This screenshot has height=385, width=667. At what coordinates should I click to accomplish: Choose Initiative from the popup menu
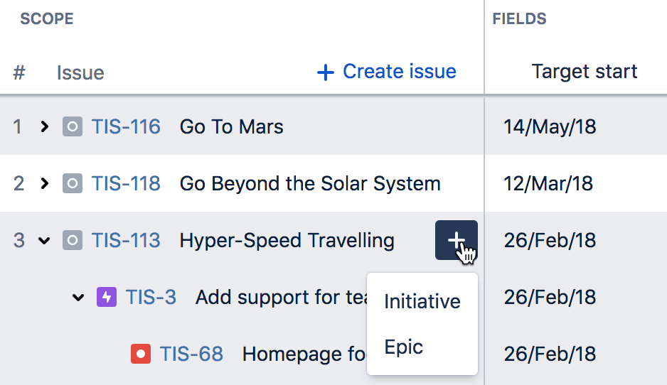pyautogui.click(x=422, y=301)
